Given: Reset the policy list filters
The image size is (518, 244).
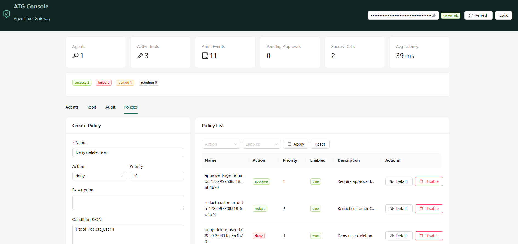Looking at the screenshot, I should [320, 144].
